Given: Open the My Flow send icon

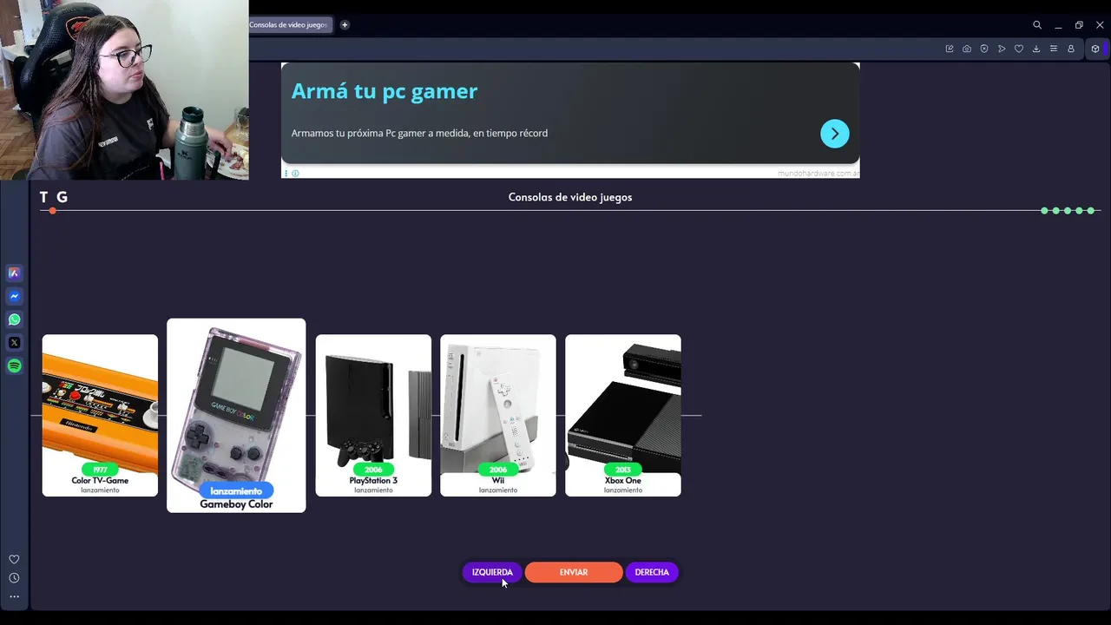Looking at the screenshot, I should click(x=1002, y=49).
